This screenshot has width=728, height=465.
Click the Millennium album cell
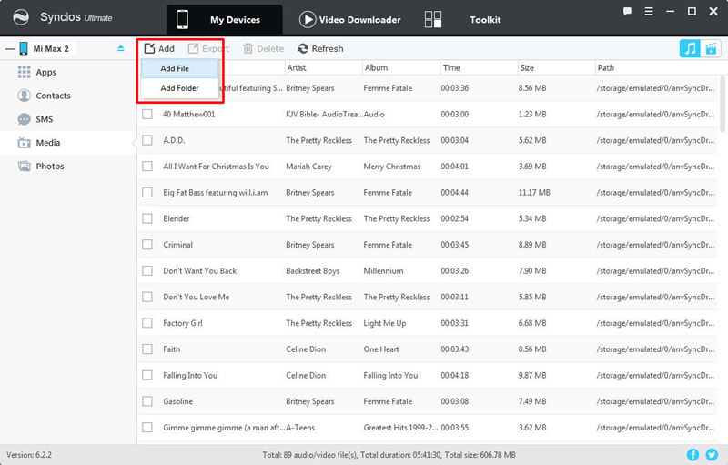tap(383, 271)
